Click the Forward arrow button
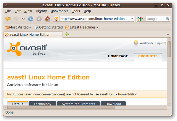Viewport: 177px width, 121px height. click(16, 19)
